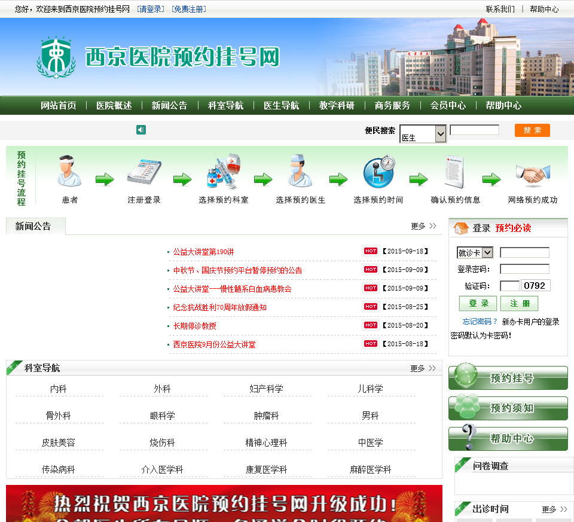Click HOT badge for 西京医院9月份公益大讲堂
Screen dimensions: 574x522
coord(371,344)
